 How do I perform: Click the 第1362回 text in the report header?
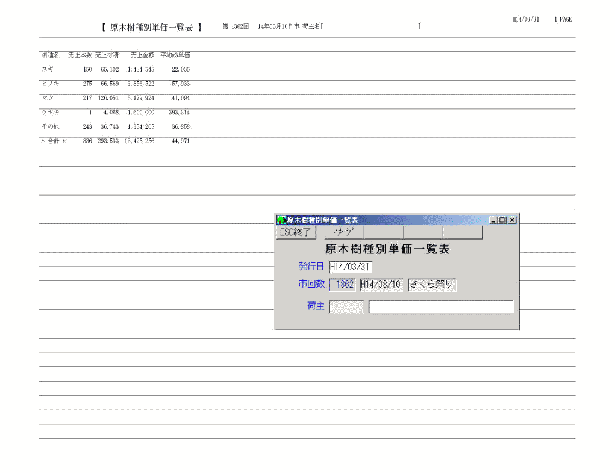pos(236,26)
